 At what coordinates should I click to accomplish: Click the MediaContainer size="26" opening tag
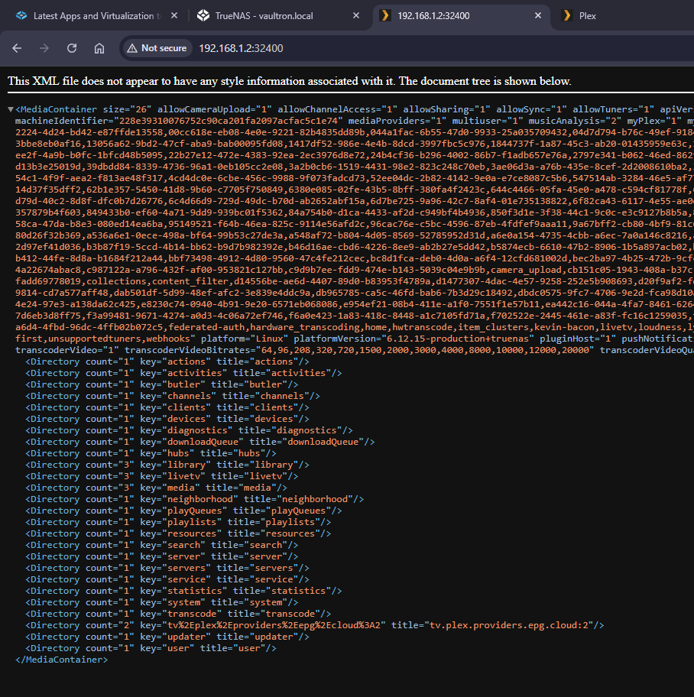pos(83,109)
